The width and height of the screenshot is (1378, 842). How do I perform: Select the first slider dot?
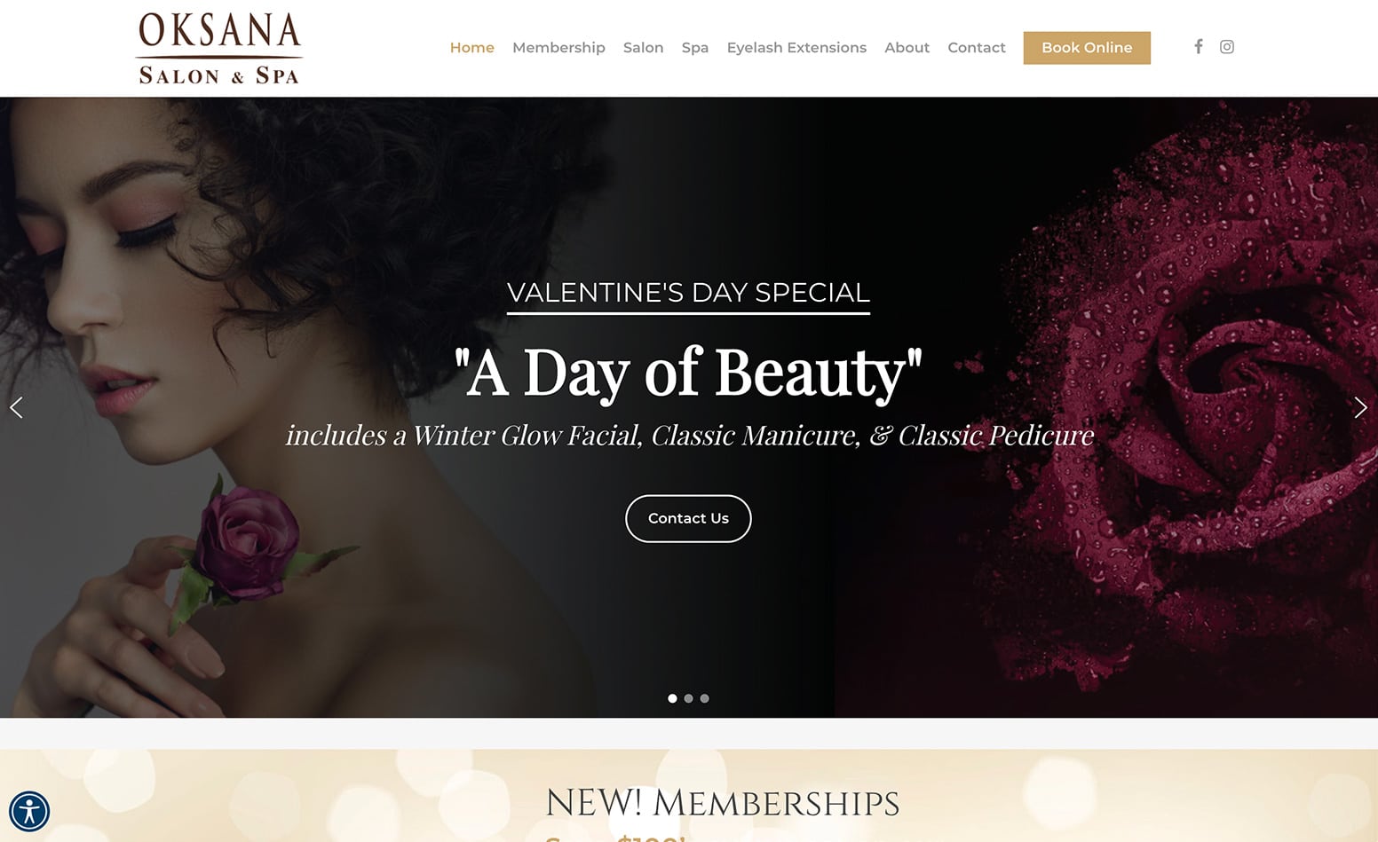click(672, 698)
